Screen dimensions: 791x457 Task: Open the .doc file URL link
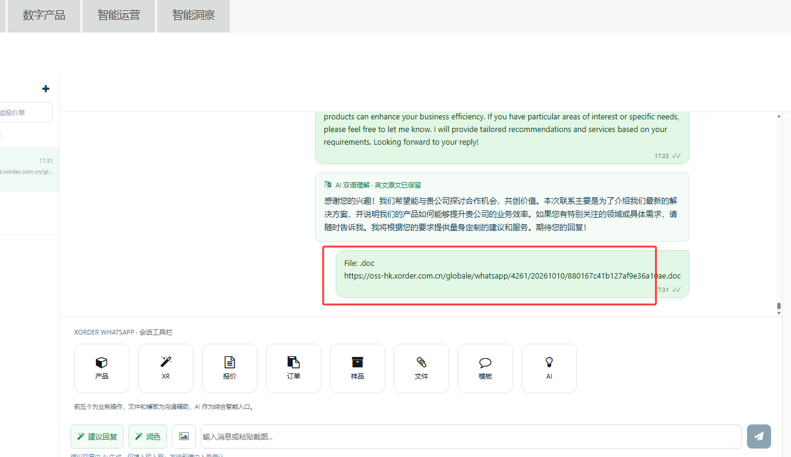point(512,276)
